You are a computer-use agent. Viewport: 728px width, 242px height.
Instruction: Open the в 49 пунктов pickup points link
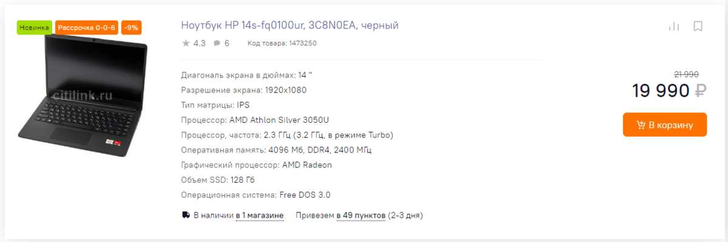[x=361, y=215]
